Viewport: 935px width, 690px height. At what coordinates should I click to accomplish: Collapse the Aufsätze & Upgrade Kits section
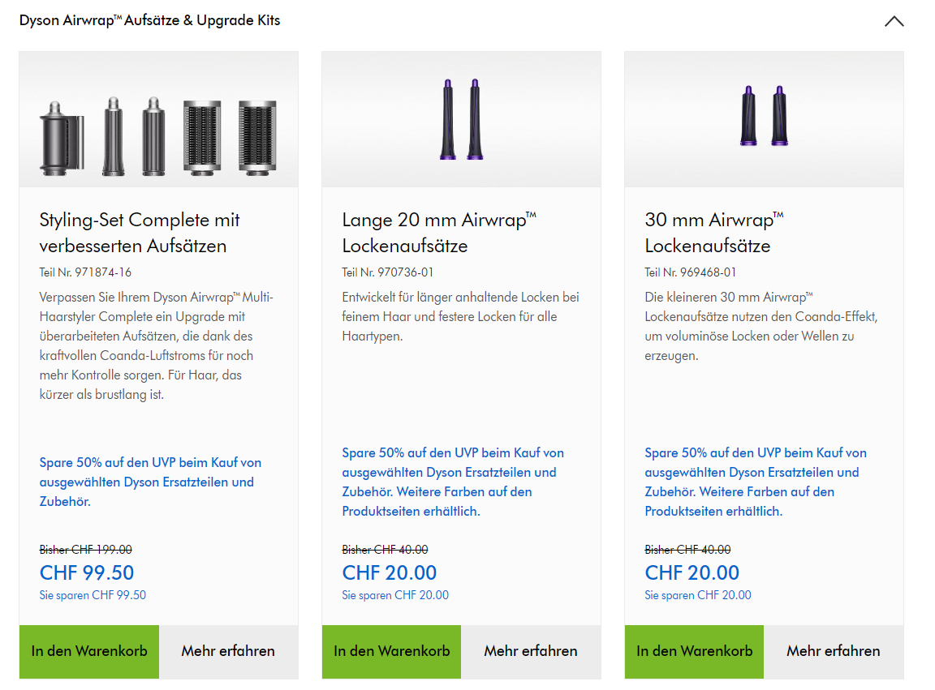point(894,22)
